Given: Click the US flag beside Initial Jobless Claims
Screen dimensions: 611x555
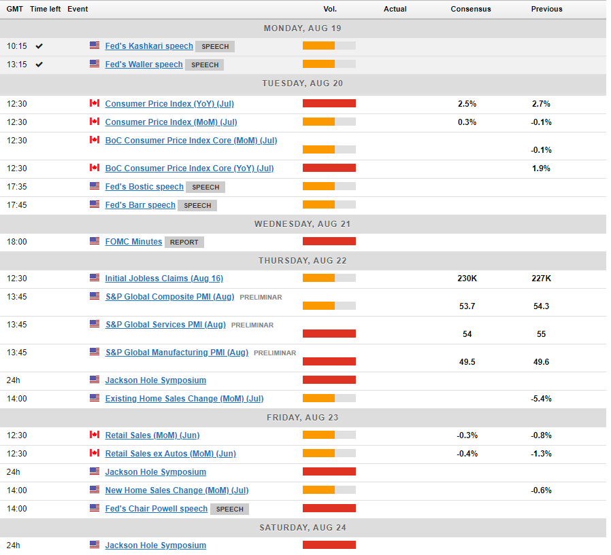Looking at the screenshot, I should (x=95, y=278).
